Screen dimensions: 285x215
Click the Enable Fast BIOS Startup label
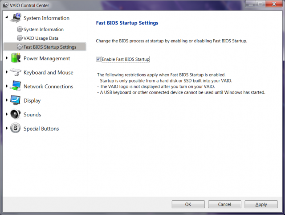pyautogui.click(x=126, y=59)
